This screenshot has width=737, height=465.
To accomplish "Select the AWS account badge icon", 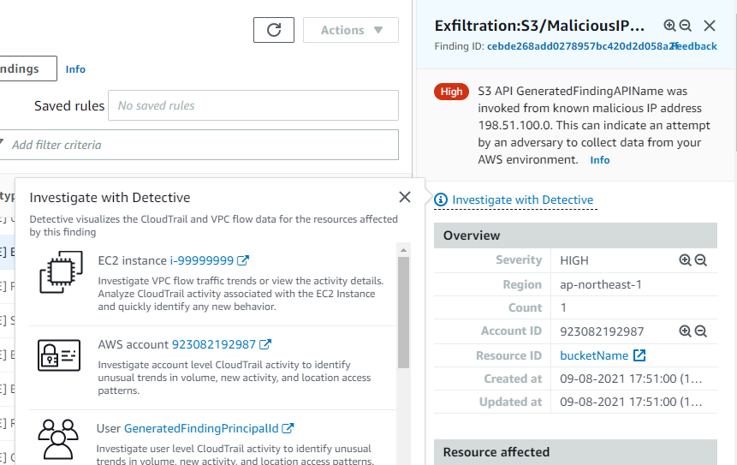I will (59, 355).
